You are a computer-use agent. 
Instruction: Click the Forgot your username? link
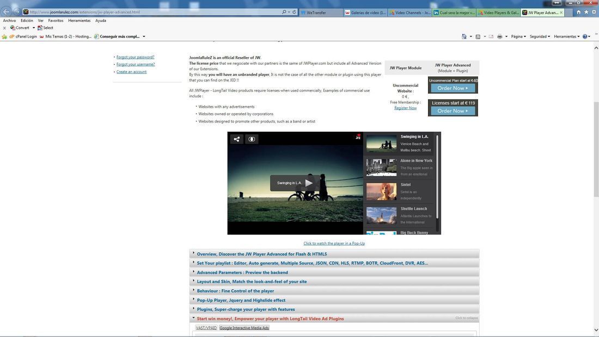pos(136,64)
